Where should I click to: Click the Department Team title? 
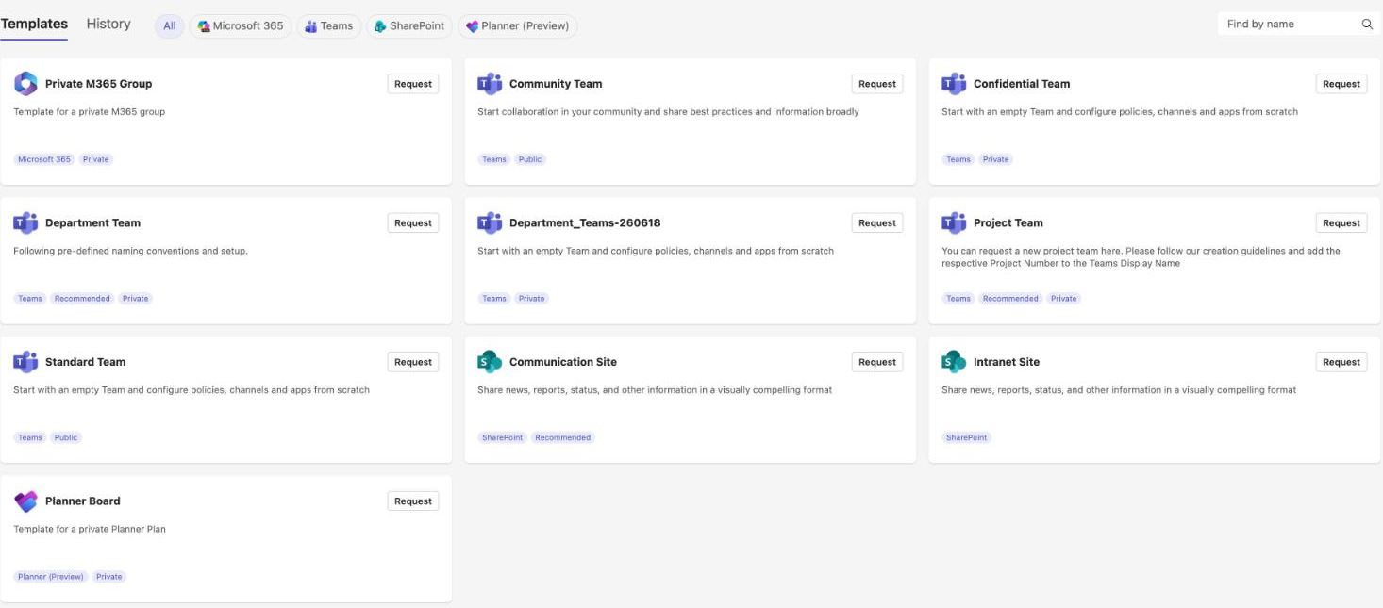pos(92,223)
